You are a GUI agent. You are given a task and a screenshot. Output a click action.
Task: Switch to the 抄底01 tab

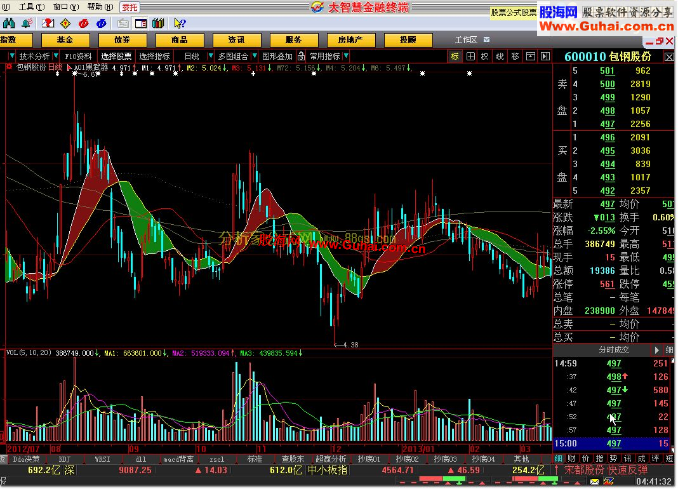pos(369,459)
